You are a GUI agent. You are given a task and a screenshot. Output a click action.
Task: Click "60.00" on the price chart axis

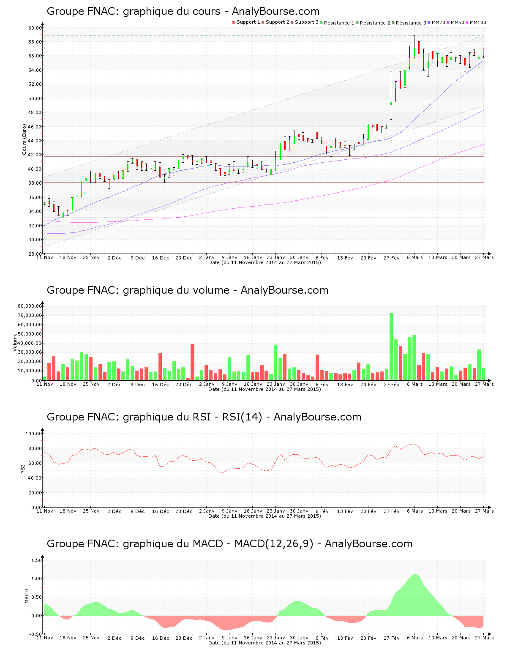tap(35, 28)
